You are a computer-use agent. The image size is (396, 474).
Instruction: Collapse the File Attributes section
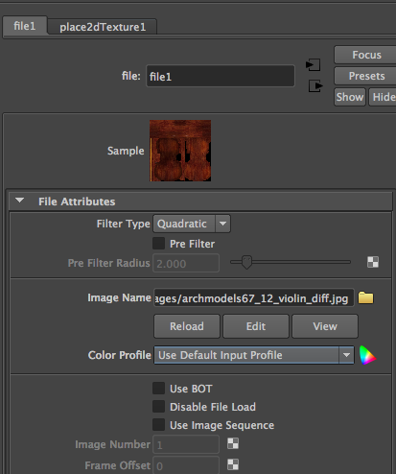pyautogui.click(x=20, y=201)
